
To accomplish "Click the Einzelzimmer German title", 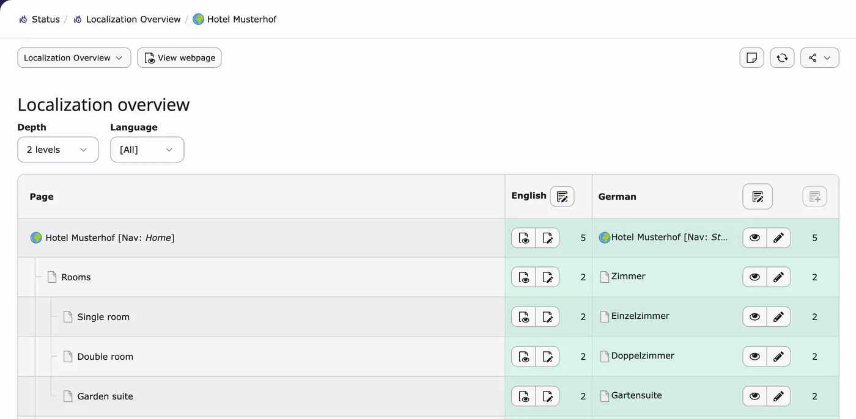I will point(640,316).
